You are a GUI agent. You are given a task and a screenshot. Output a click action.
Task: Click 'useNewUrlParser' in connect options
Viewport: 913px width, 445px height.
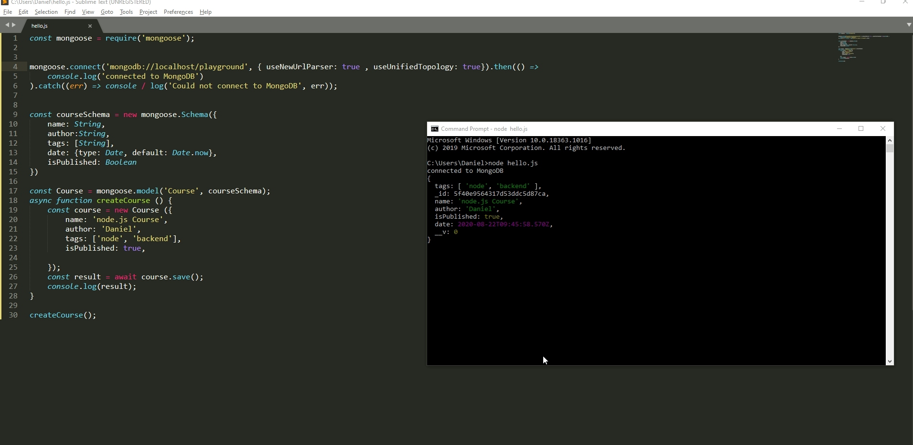(x=300, y=67)
